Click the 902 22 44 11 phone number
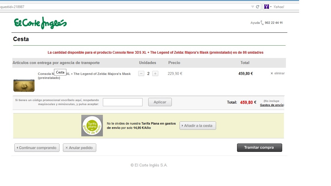Screen dimensions: 331x186 click(x=274, y=23)
